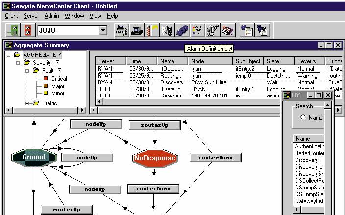Sort by the Node column header

pyautogui.click(x=210, y=61)
